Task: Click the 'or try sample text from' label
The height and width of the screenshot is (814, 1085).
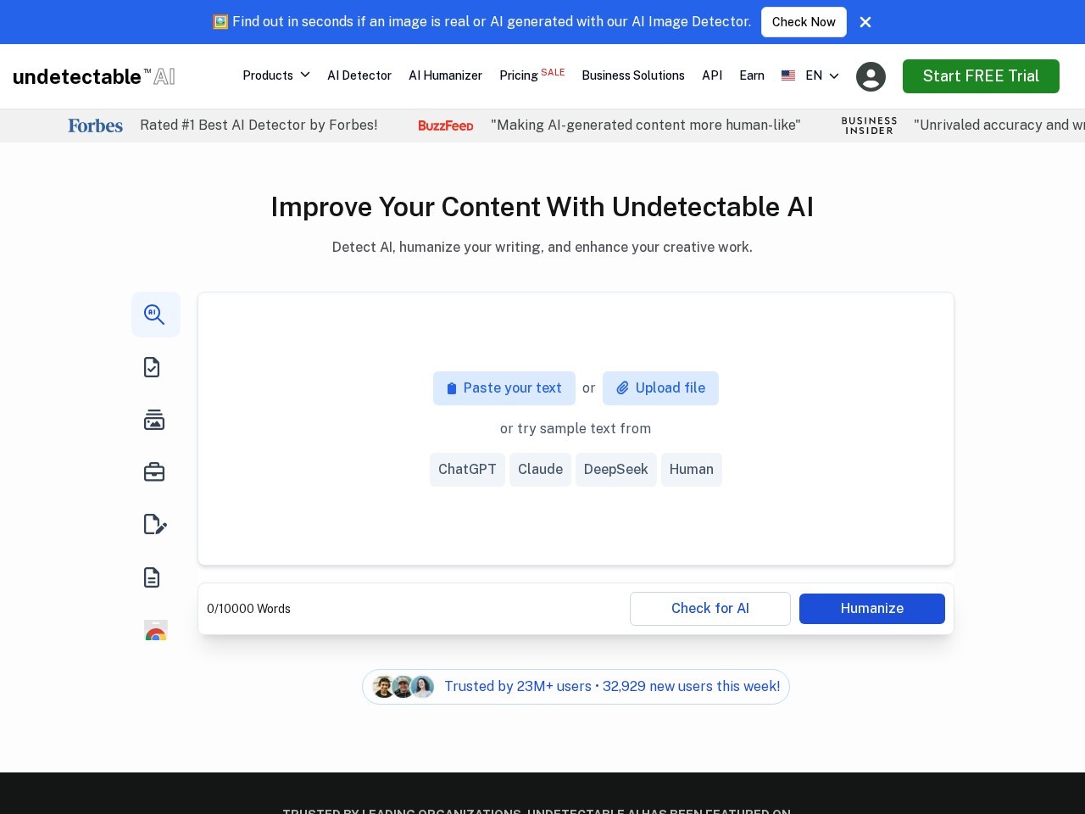Action: click(x=576, y=429)
